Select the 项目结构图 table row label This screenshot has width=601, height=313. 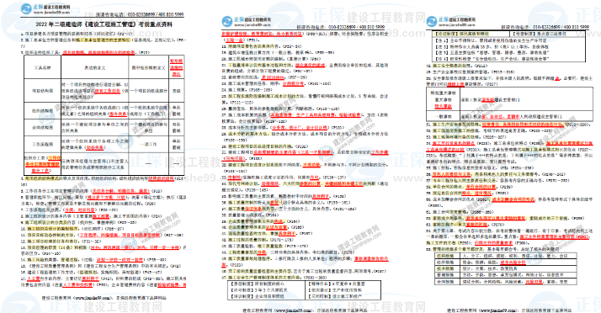tap(42, 91)
